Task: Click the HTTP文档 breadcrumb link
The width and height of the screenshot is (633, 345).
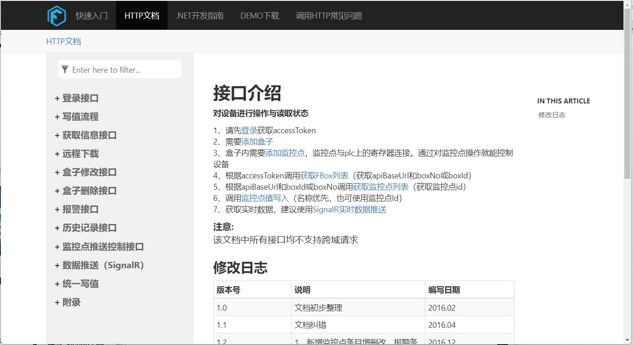Action: click(64, 42)
